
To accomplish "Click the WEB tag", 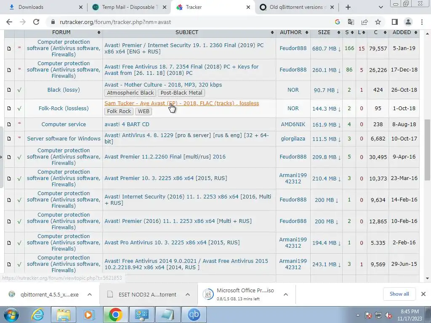I will click(x=144, y=111).
